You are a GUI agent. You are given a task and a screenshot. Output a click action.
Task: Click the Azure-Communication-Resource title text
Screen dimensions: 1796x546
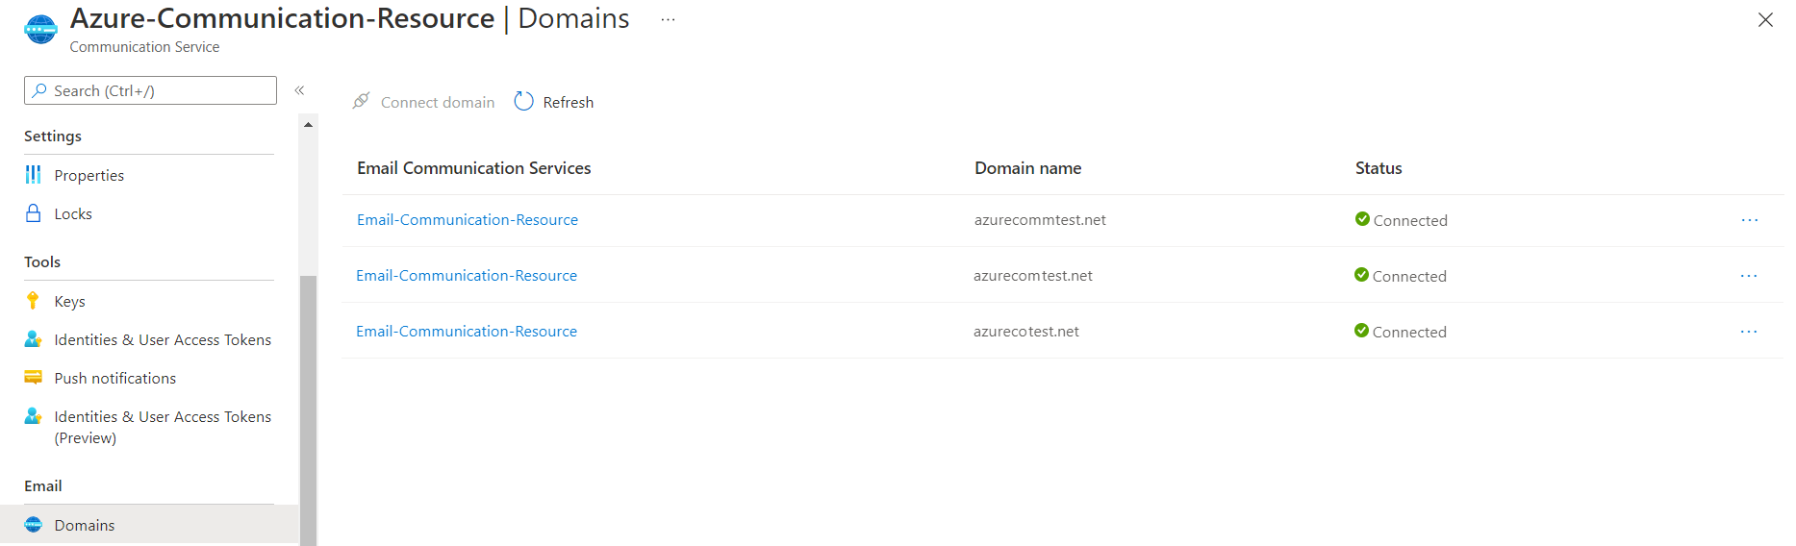point(283,18)
